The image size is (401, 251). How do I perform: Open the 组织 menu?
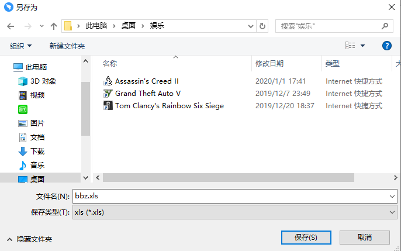pyautogui.click(x=20, y=46)
